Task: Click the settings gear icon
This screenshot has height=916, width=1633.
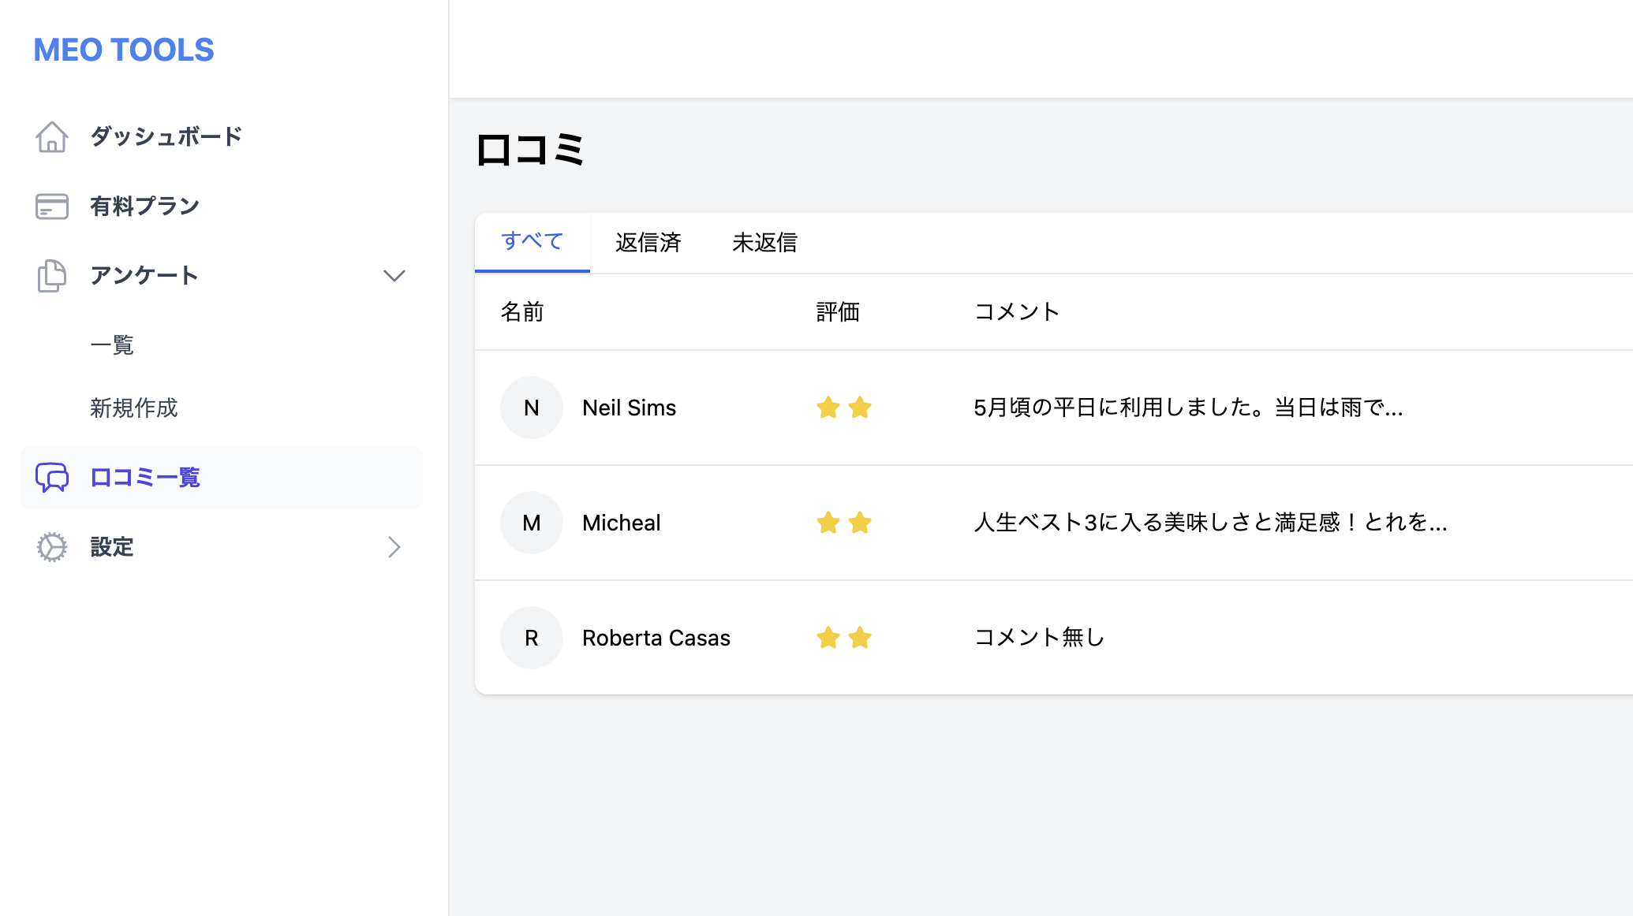Action: tap(52, 547)
